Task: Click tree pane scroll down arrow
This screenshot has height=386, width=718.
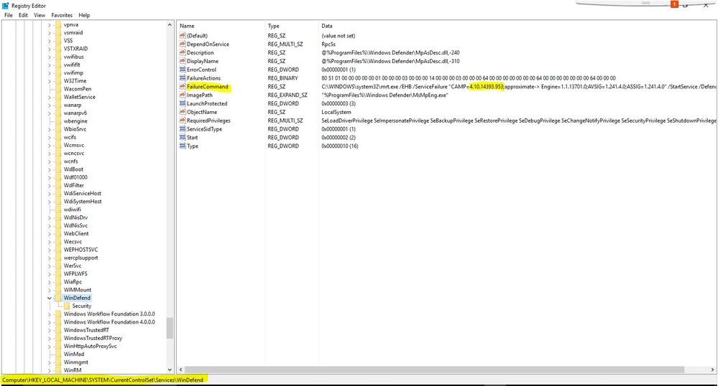Action: [170, 369]
